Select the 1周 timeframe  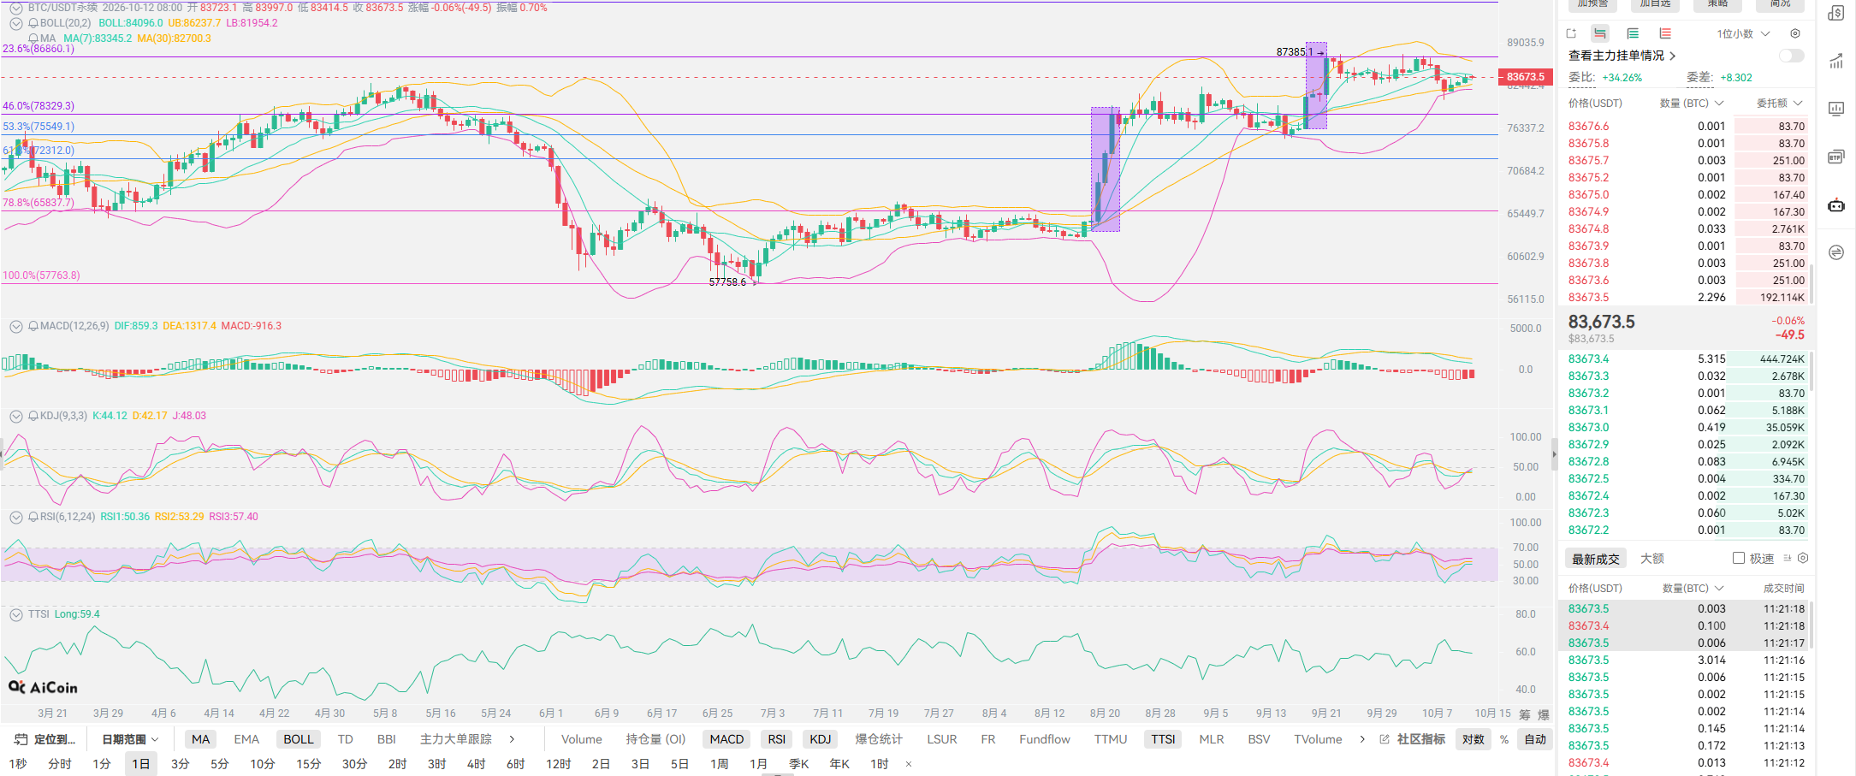click(x=720, y=763)
